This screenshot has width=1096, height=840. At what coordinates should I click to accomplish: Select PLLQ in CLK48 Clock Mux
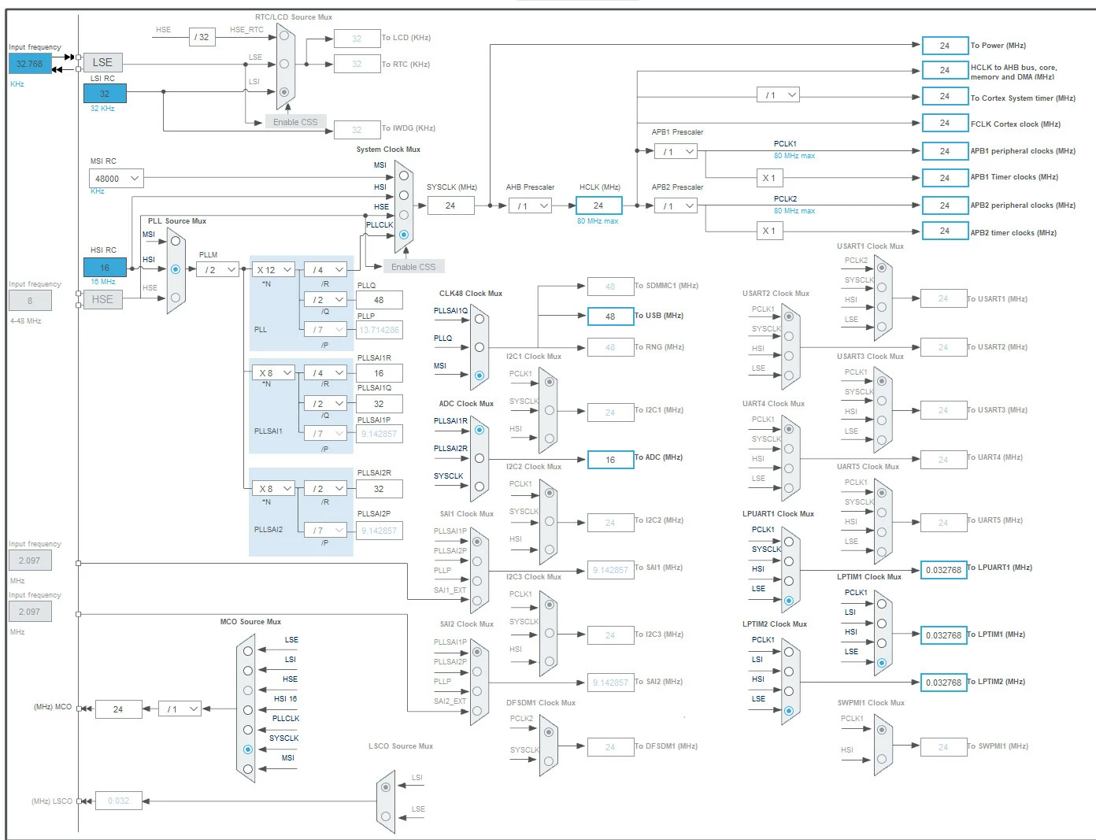(x=479, y=347)
